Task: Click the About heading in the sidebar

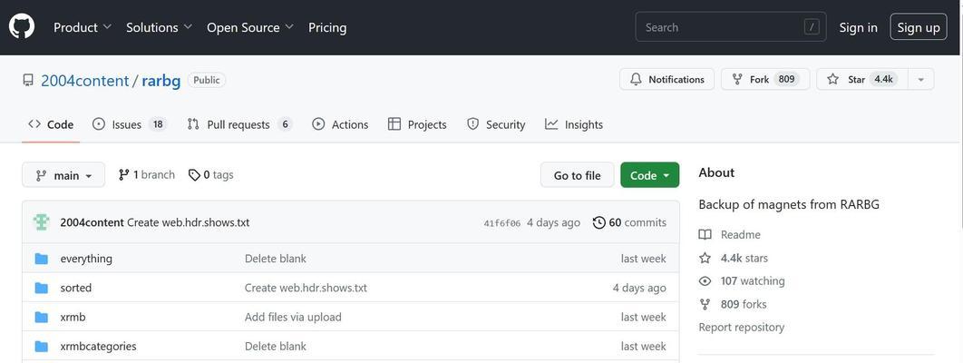Action: pos(716,172)
